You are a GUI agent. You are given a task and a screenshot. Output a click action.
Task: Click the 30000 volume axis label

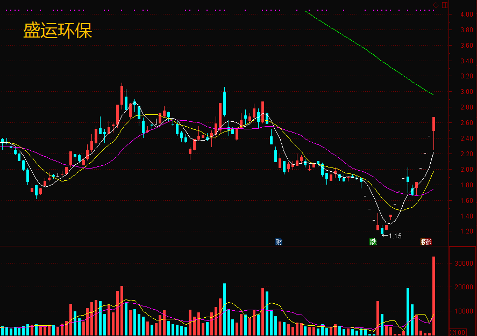coord(464,264)
